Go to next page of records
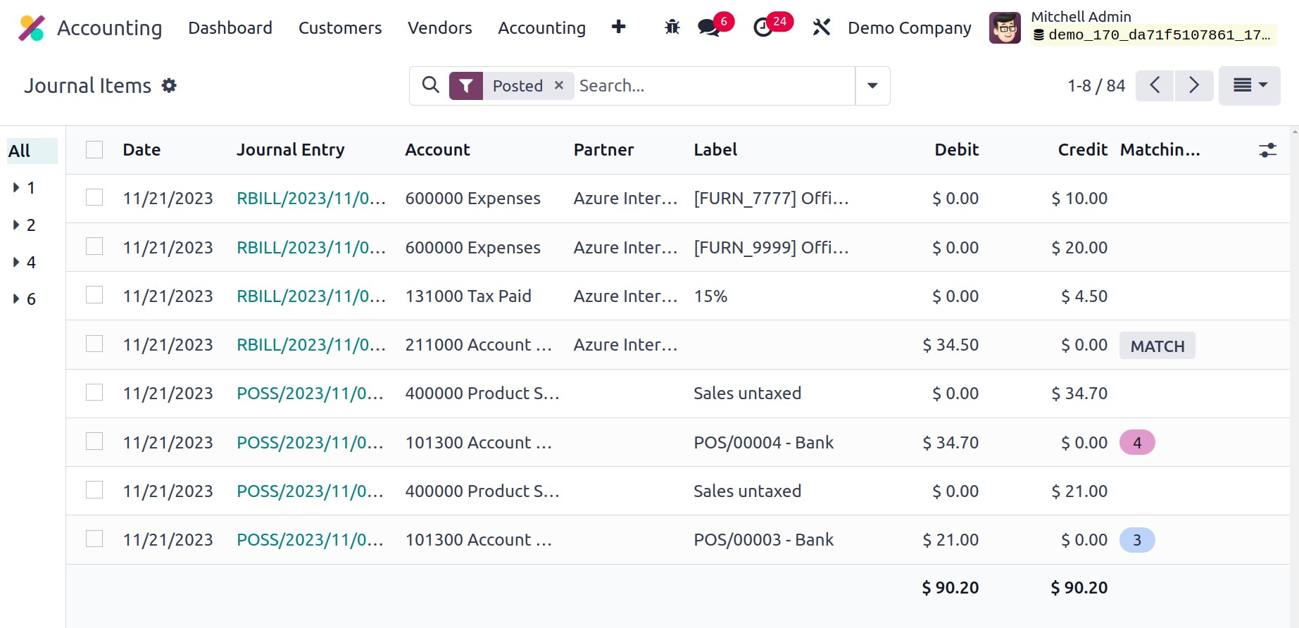Viewport: 1299px width, 628px height. 1193,86
